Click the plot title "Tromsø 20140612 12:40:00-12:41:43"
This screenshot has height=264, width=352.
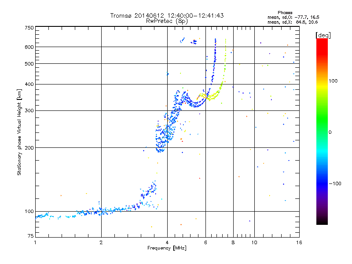click(x=167, y=15)
